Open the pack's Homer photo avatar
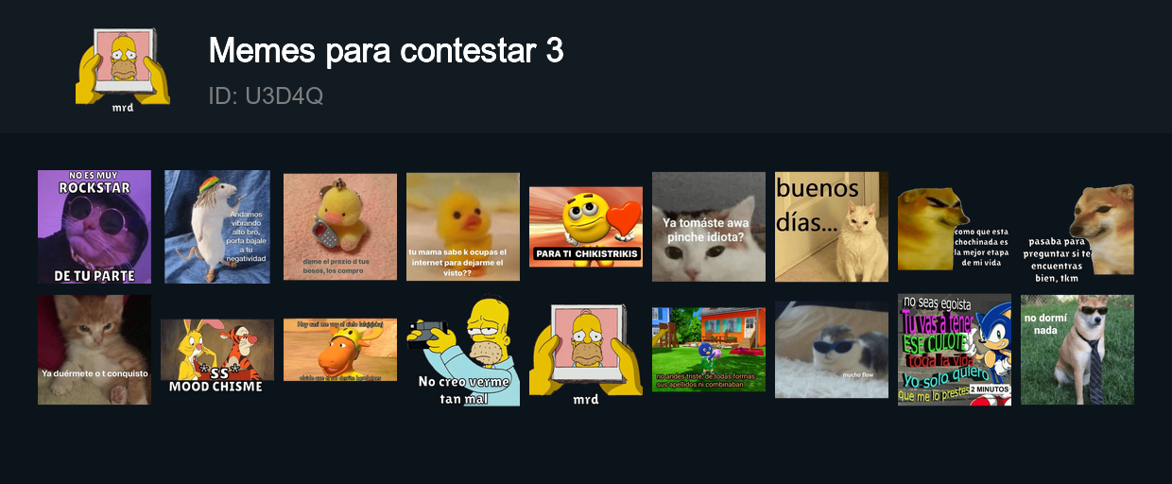The height and width of the screenshot is (484, 1172). coord(123,66)
